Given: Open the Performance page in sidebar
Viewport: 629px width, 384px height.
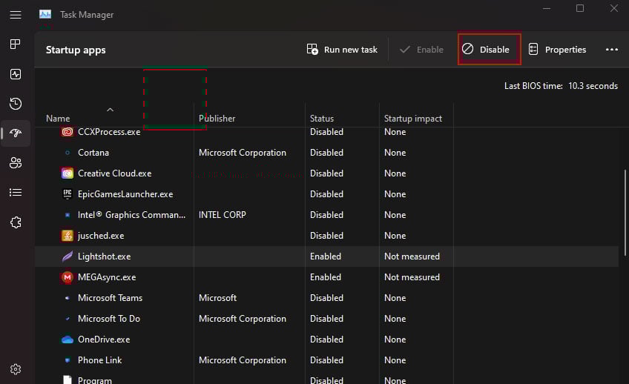Looking at the screenshot, I should click(16, 74).
